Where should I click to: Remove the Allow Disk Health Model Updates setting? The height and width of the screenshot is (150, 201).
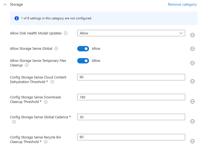point(192,35)
